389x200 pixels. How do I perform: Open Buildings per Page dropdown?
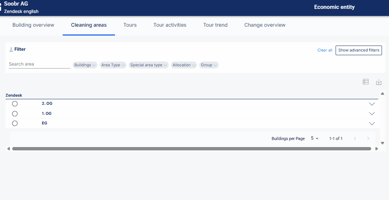click(314, 138)
